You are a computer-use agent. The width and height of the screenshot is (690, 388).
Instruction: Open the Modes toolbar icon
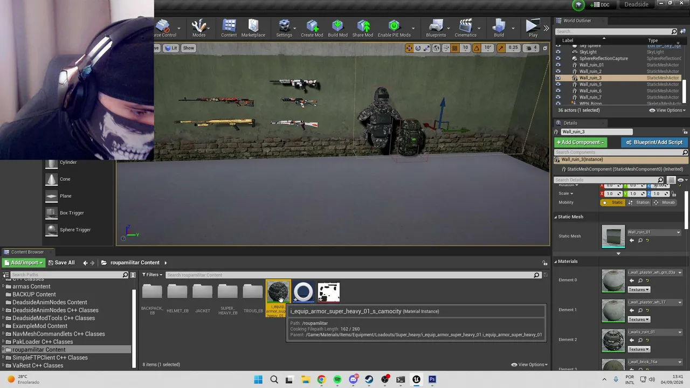click(x=199, y=29)
